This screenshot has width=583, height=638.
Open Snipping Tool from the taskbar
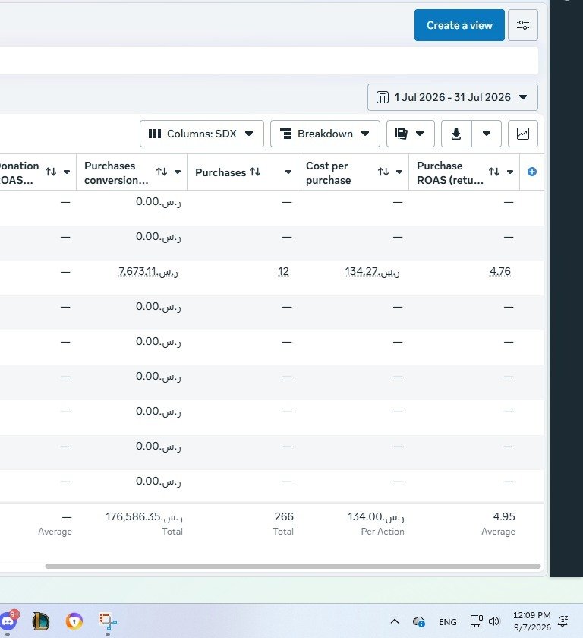pyautogui.click(x=107, y=621)
